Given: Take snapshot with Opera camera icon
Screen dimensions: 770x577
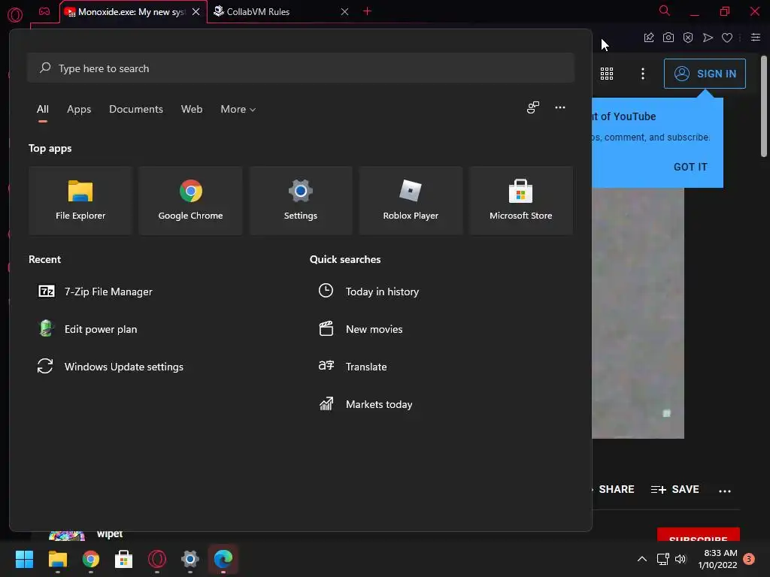Looking at the screenshot, I should click(x=668, y=38).
